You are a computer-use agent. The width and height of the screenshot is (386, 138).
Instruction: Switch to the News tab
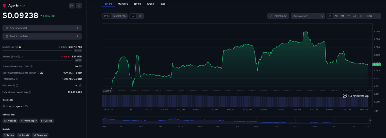click(x=137, y=4)
